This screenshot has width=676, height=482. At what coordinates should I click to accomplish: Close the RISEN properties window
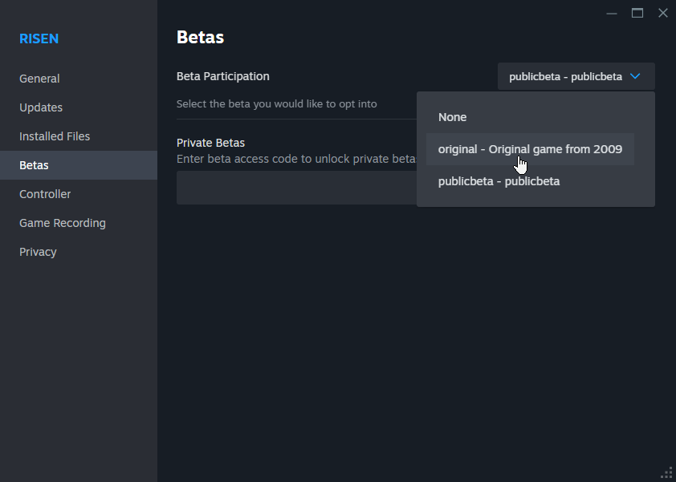tap(662, 13)
